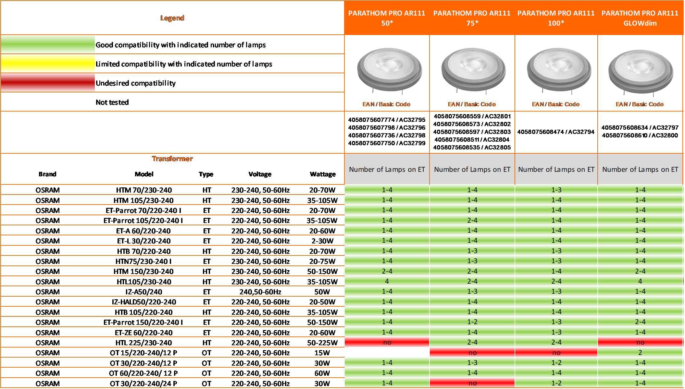Click EAN code 405807560861 0 / AC32800
Screen dimensions: 685x389
(640, 135)
